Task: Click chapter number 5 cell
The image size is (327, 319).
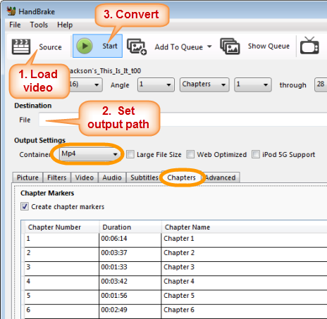Action: 62,297
